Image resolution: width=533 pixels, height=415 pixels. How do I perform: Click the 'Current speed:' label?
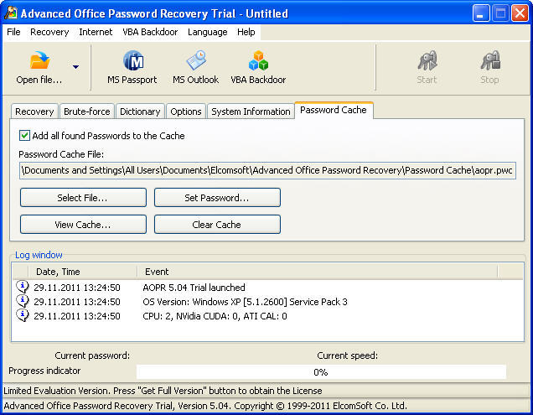tap(348, 355)
